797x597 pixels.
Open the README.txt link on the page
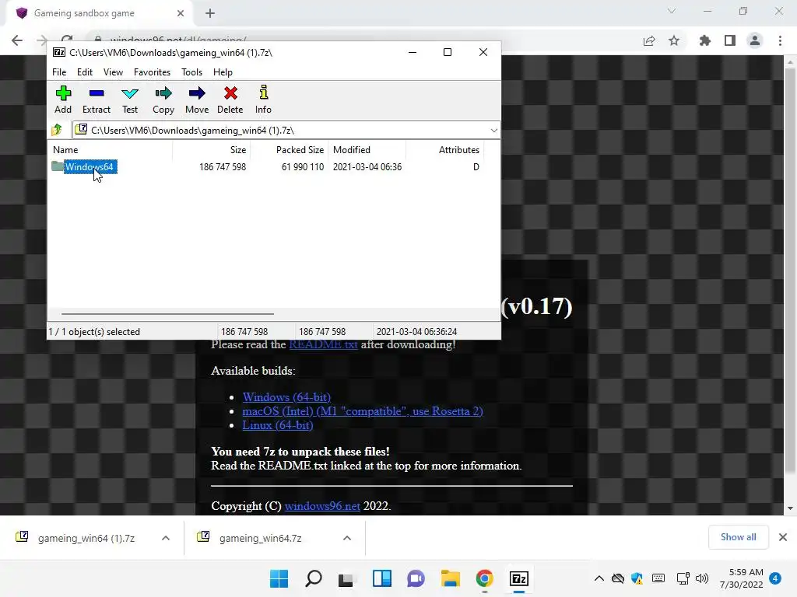coord(323,344)
